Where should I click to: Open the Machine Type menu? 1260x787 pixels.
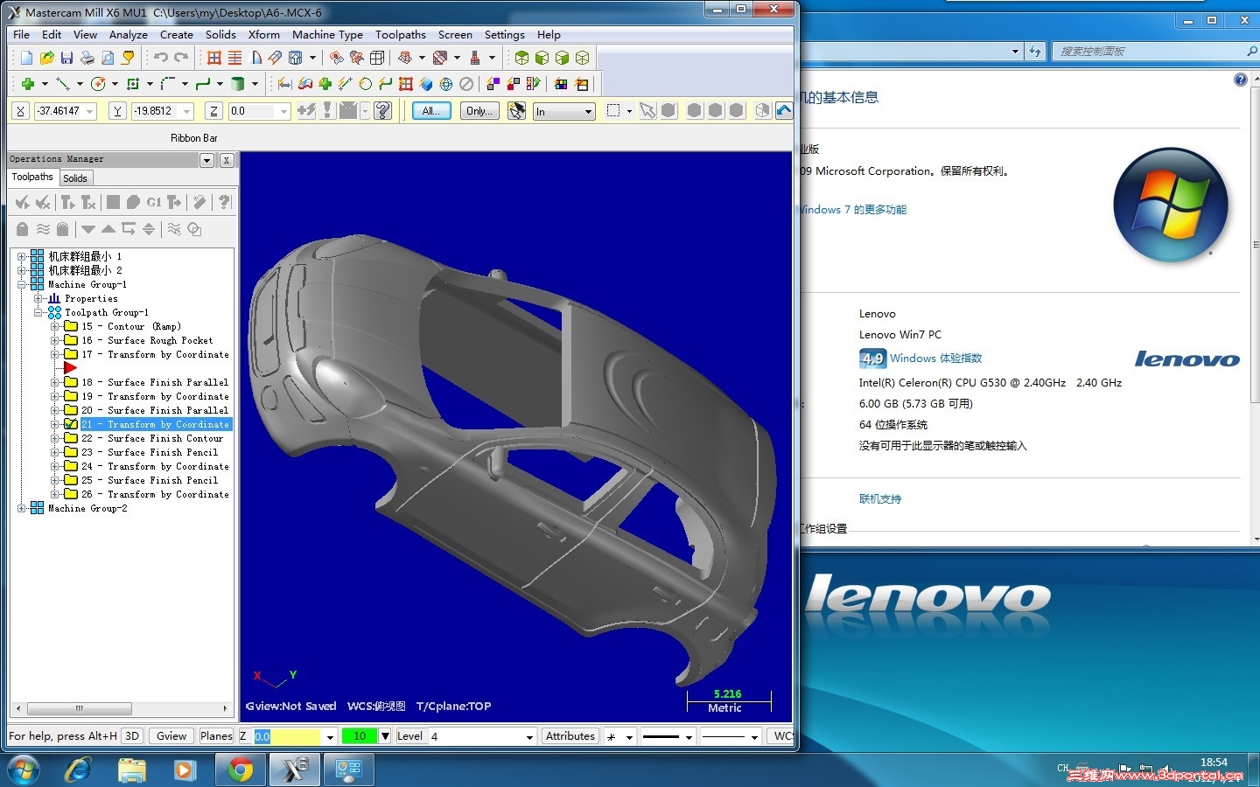pos(327,35)
